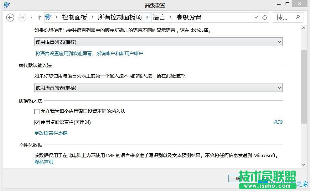310x191 pixels.
Task: Click the program icon in the title bar
Action: 6,5
